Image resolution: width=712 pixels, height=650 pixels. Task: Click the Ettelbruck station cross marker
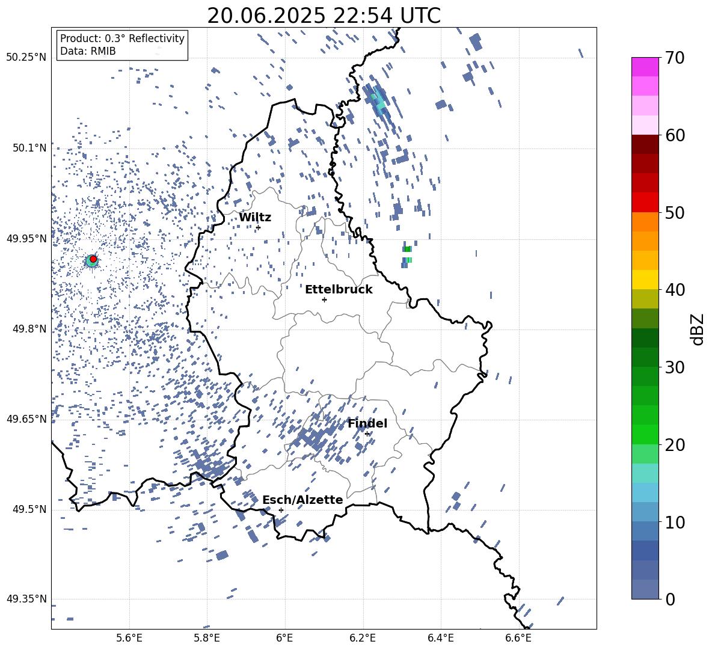[x=324, y=299]
